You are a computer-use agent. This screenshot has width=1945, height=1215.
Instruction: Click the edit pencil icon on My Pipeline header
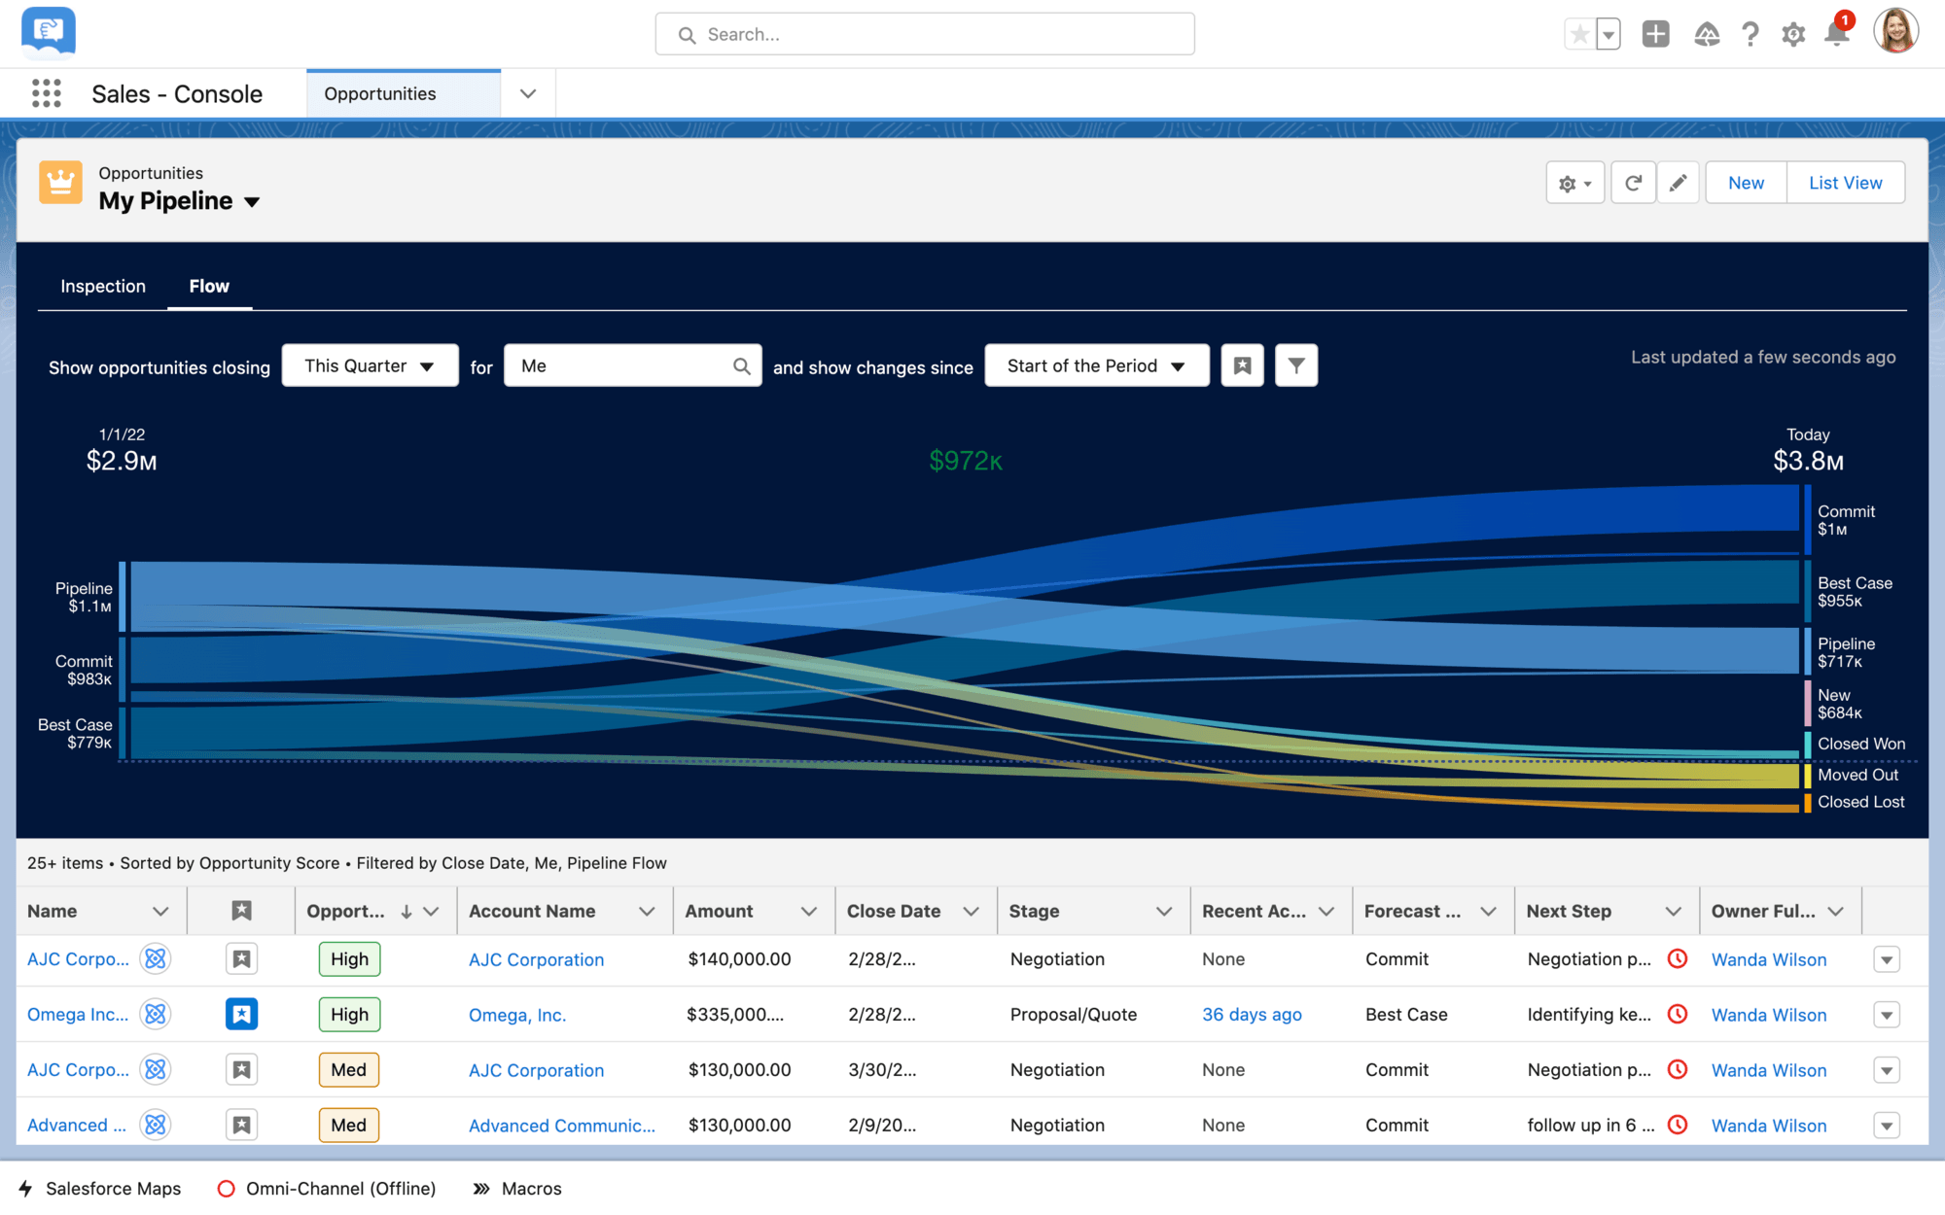click(1677, 182)
